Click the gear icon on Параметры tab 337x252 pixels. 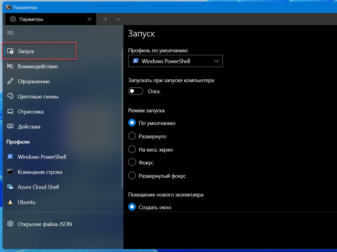click(13, 19)
